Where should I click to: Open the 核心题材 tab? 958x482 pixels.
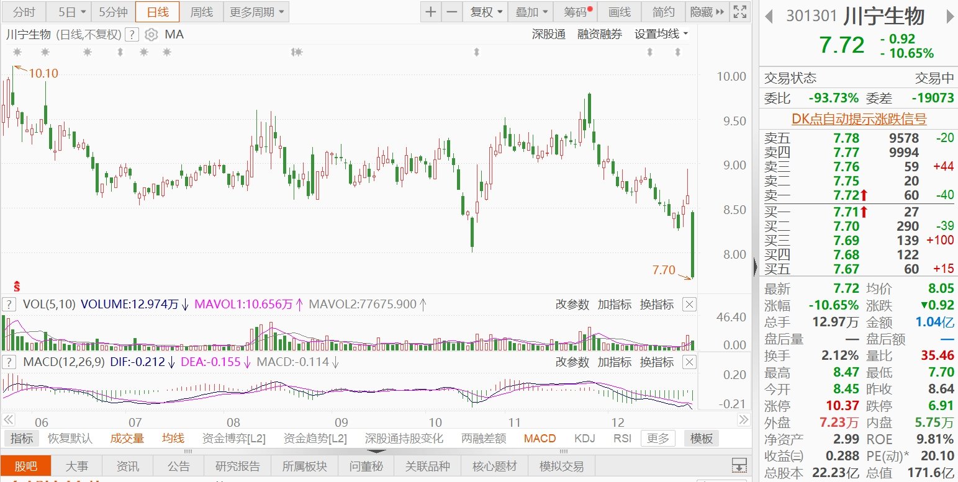(495, 466)
